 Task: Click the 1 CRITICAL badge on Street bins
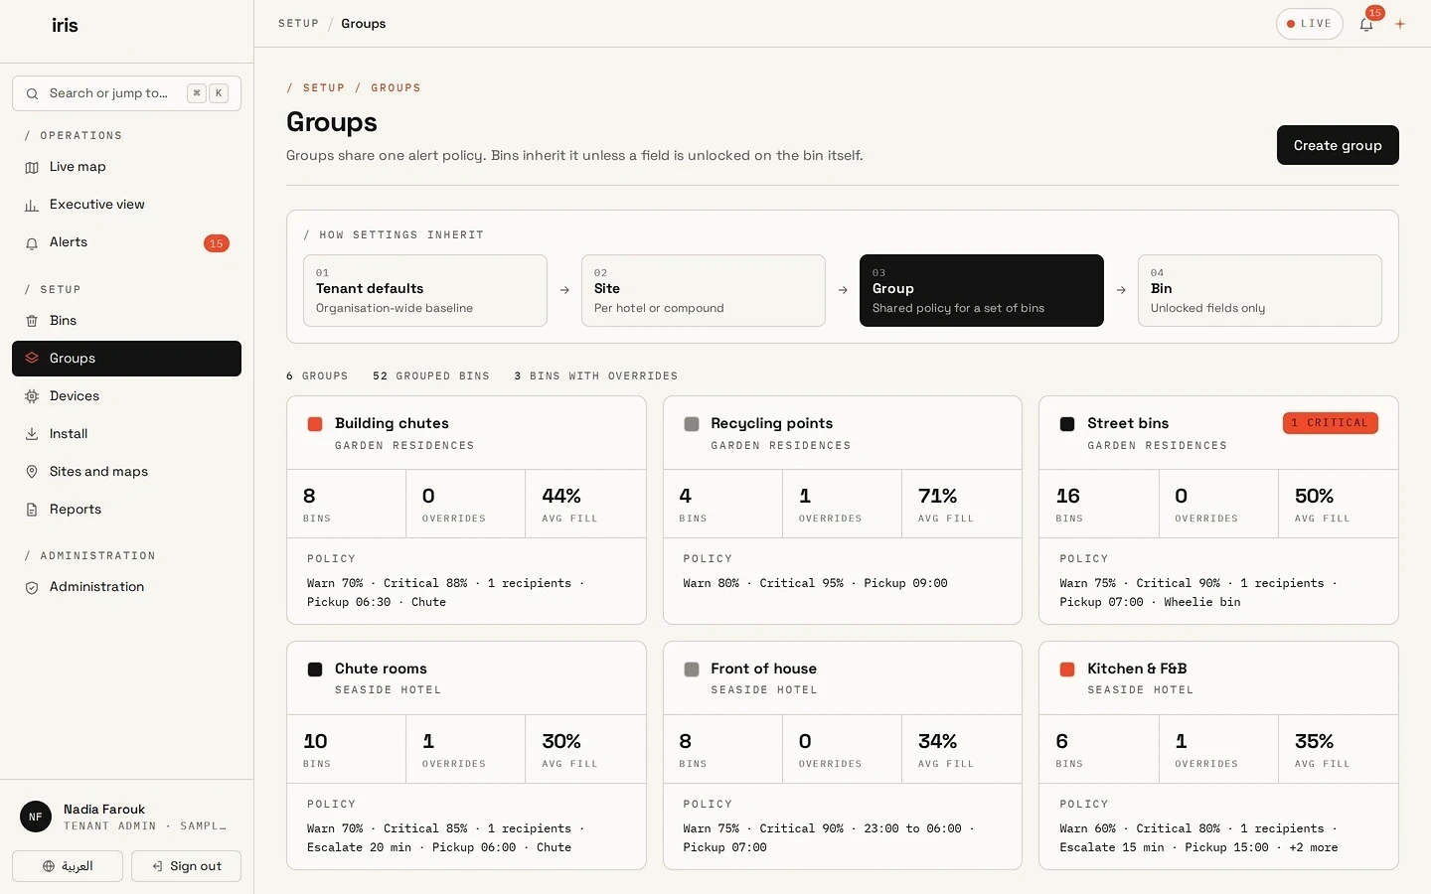[1331, 423]
